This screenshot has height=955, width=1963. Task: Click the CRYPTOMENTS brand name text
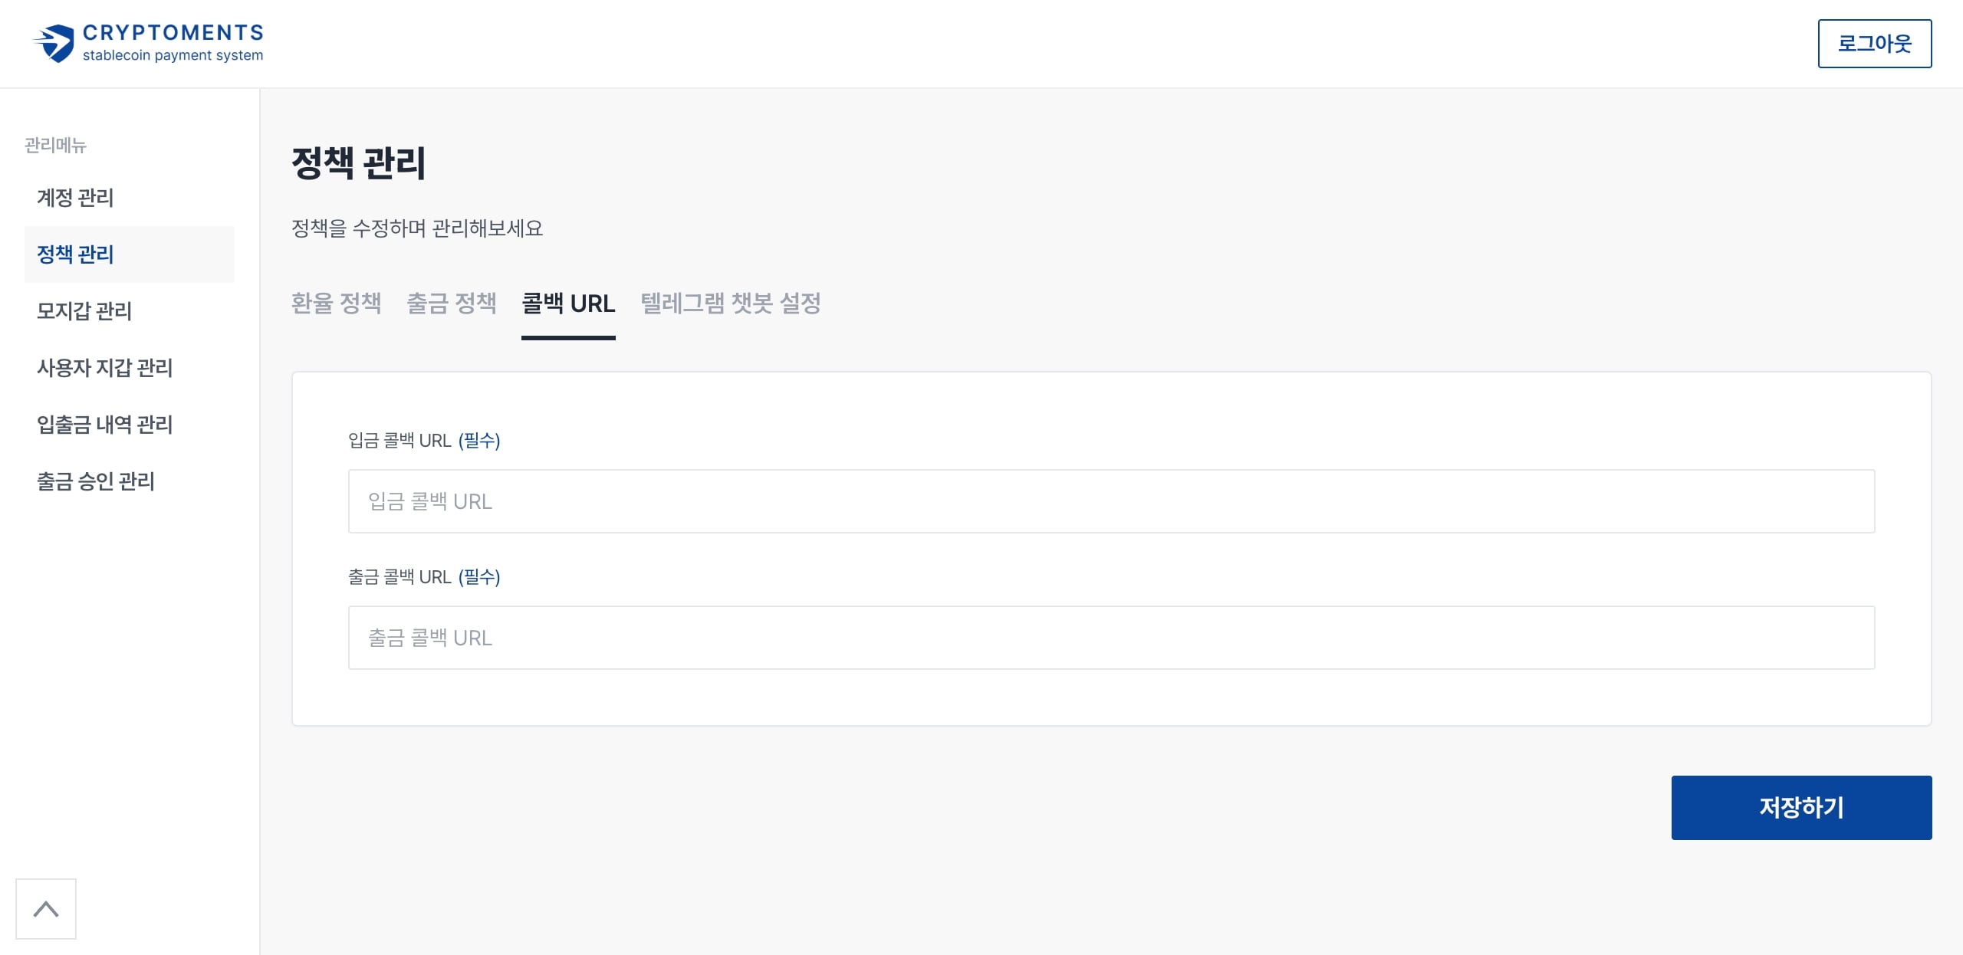[173, 32]
